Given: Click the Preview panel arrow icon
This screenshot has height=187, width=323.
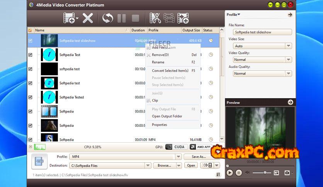Looking at the screenshot, I should point(290,102).
